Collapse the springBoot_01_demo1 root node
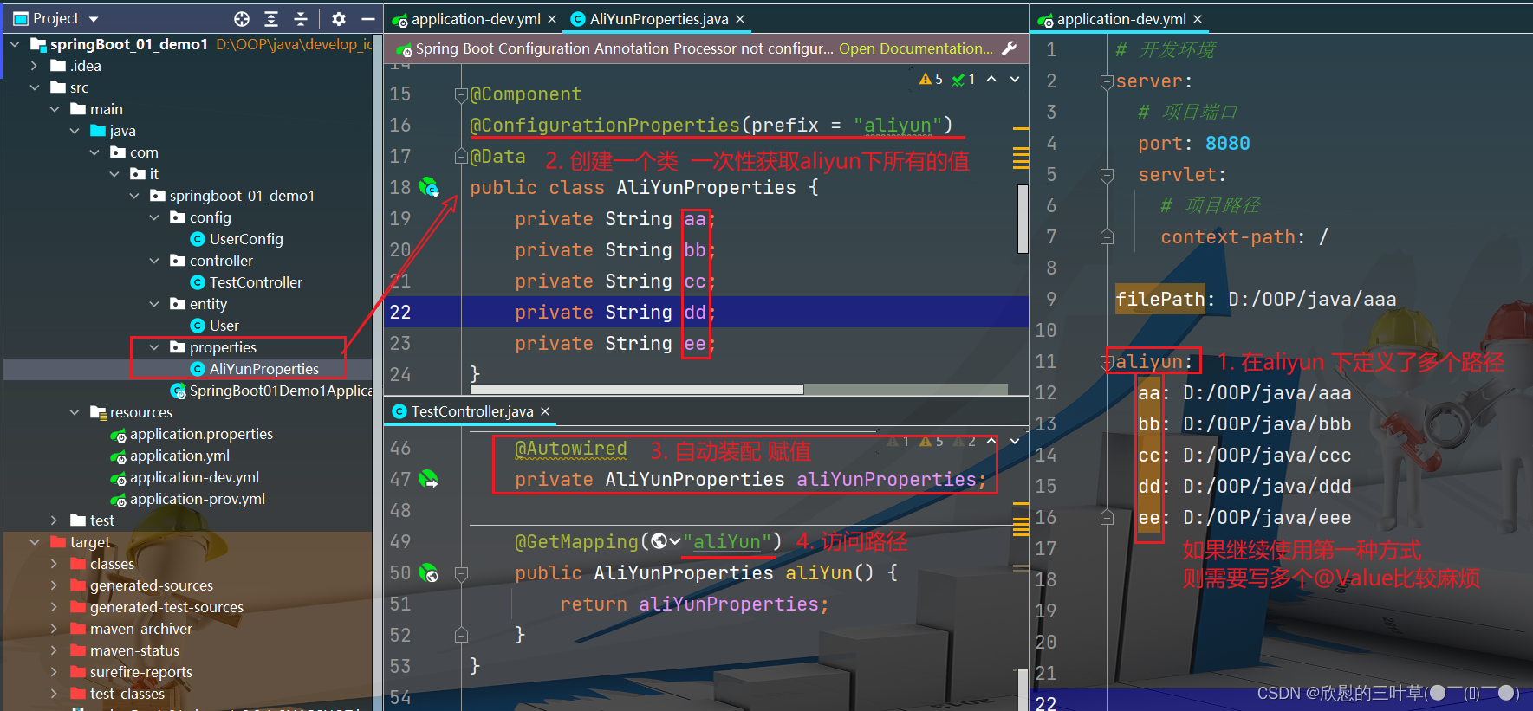 (x=15, y=44)
